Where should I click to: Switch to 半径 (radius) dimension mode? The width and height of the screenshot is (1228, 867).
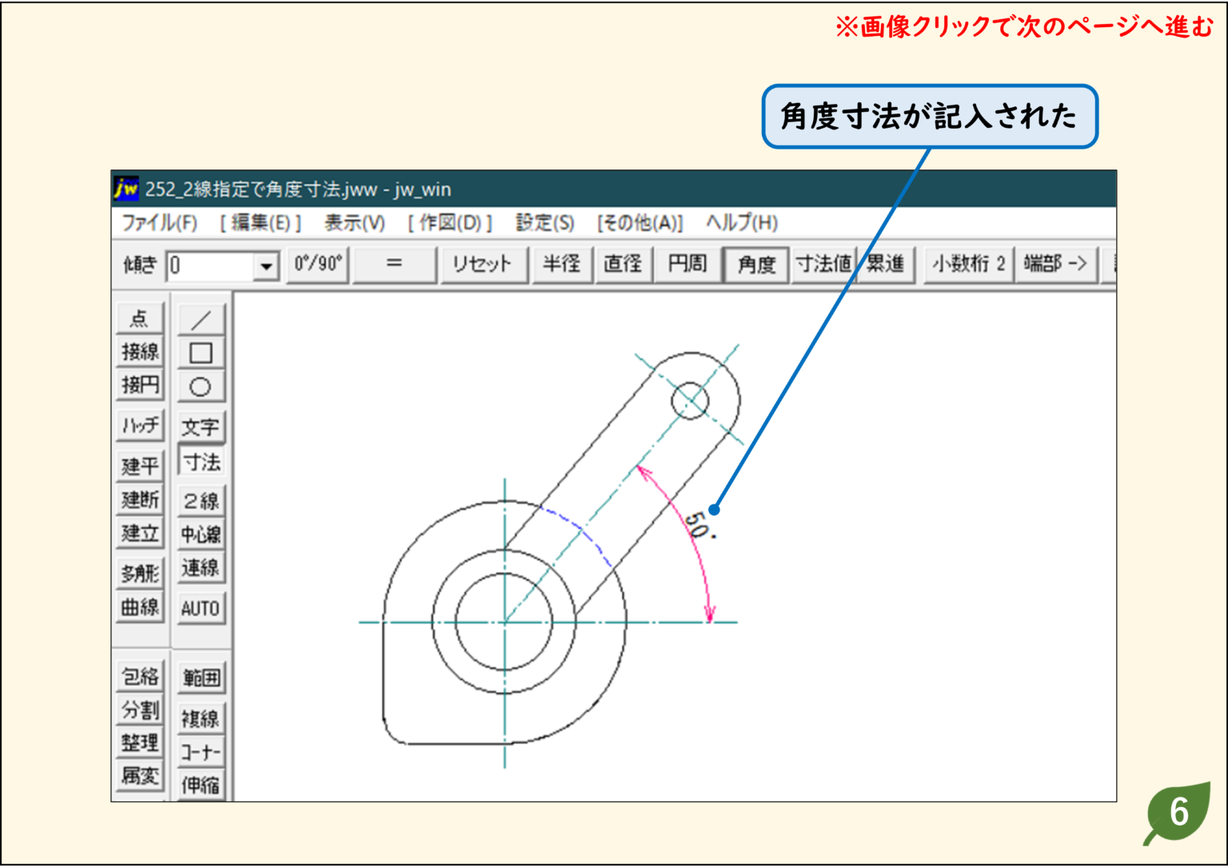(x=562, y=264)
